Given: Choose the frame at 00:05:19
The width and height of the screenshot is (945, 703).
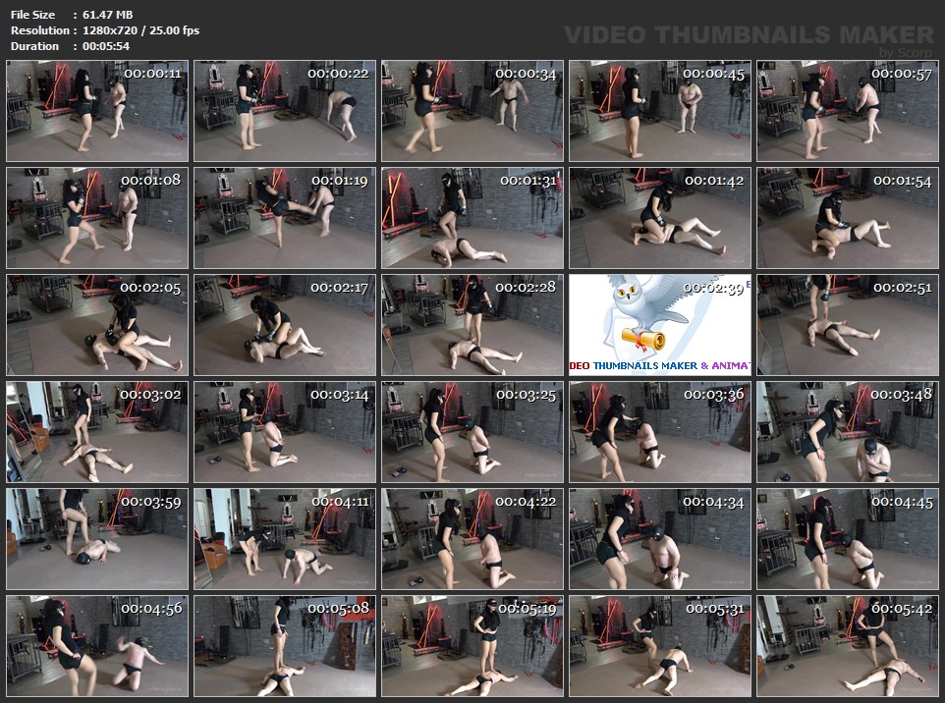Looking at the screenshot, I should pyautogui.click(x=472, y=646).
